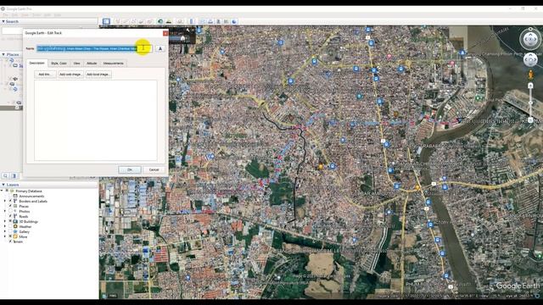Screen dimensions: 543x305
Task: Select the Add Polygon toolbar icon
Action: [126, 21]
